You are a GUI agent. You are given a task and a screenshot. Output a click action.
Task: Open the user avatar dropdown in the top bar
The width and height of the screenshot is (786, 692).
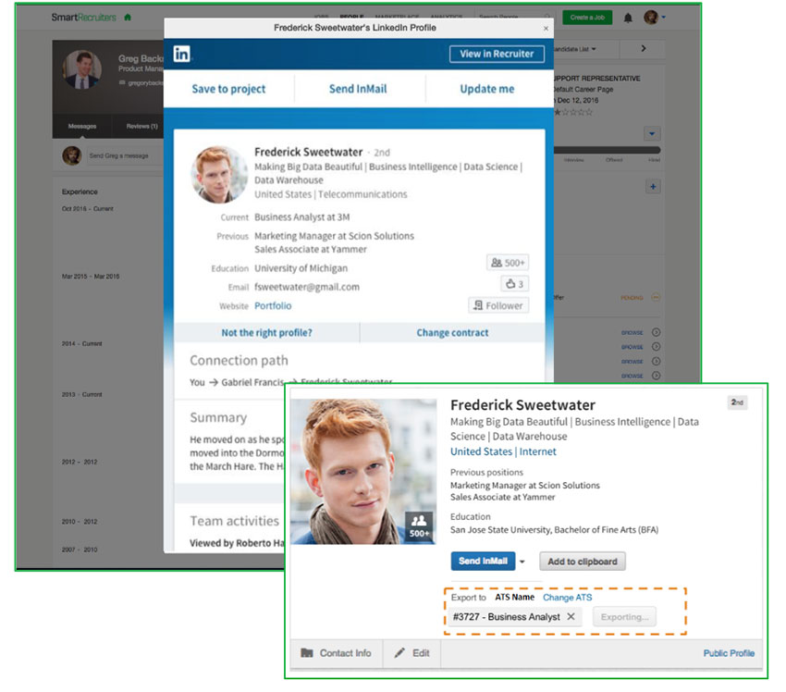coord(656,18)
